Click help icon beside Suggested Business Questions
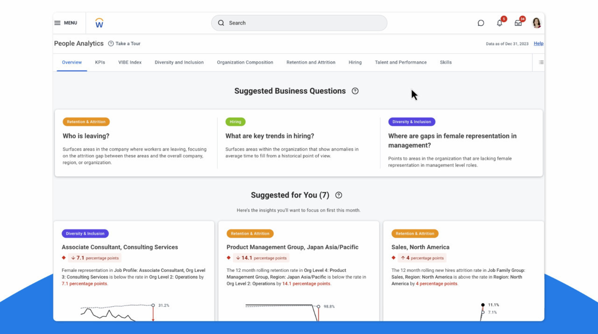The width and height of the screenshot is (598, 334). (x=355, y=91)
